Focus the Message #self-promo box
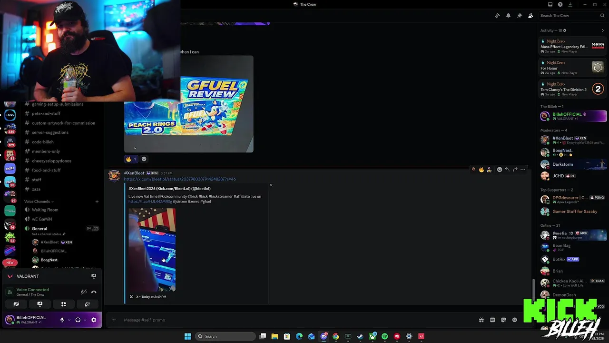 [x=297, y=320]
